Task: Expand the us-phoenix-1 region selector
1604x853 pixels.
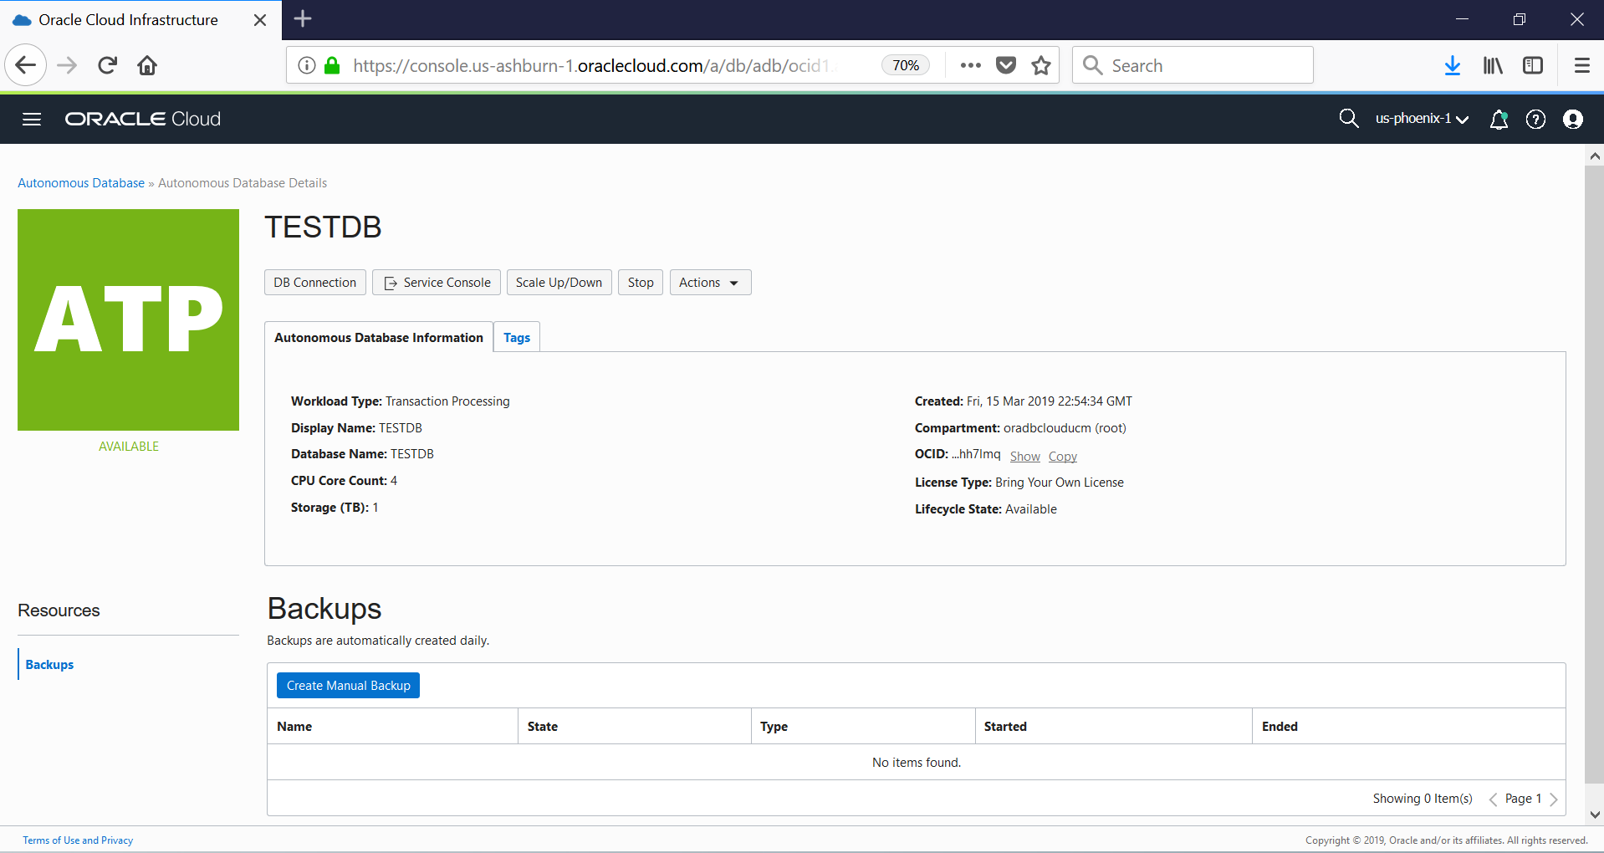Action: [x=1422, y=119]
